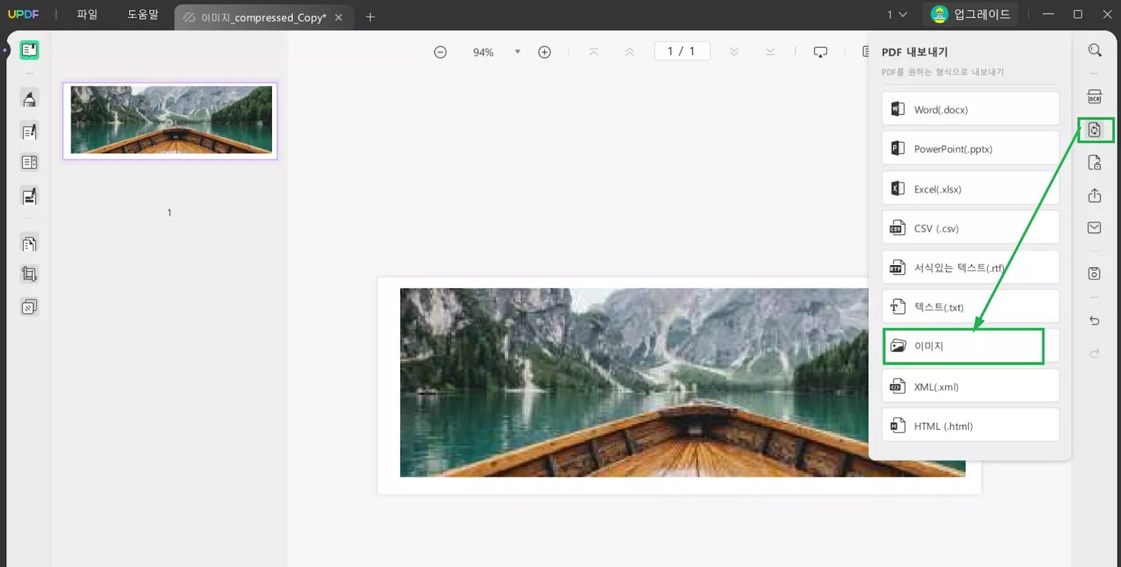Close the 이미지_compressed_Copy tab
Image resolution: width=1121 pixels, height=567 pixels.
coord(338,17)
